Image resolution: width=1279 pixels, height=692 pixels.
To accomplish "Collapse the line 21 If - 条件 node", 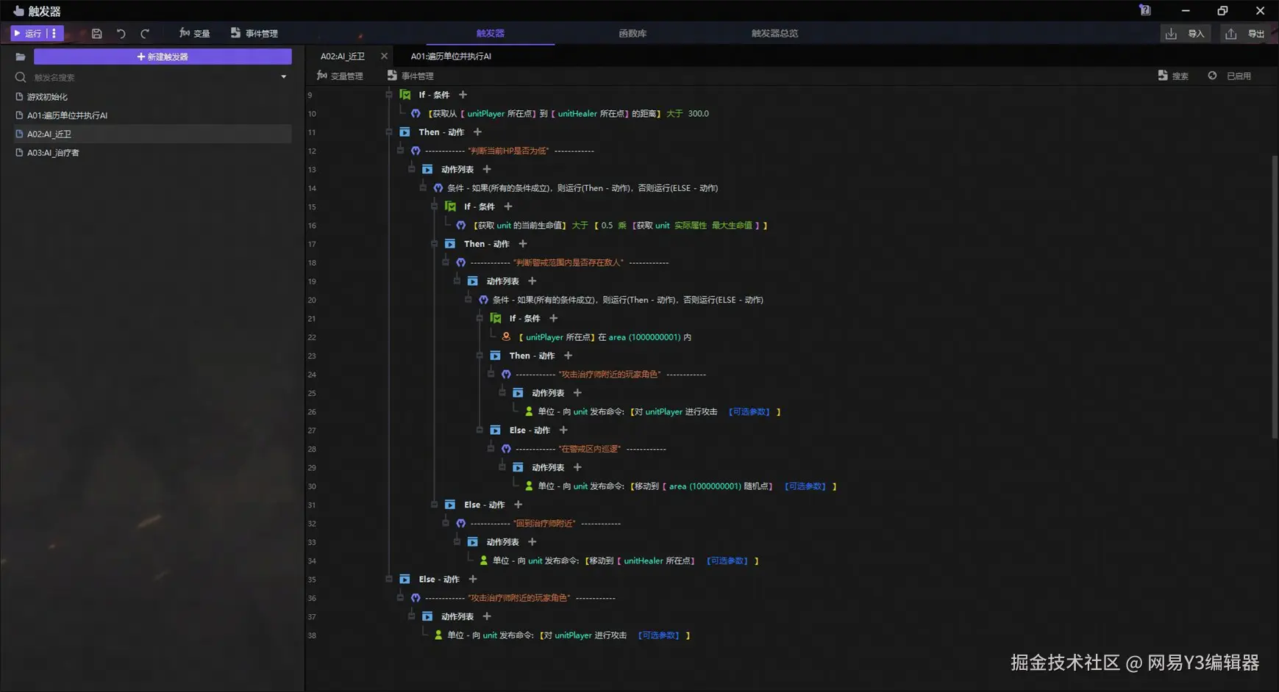I will [480, 318].
